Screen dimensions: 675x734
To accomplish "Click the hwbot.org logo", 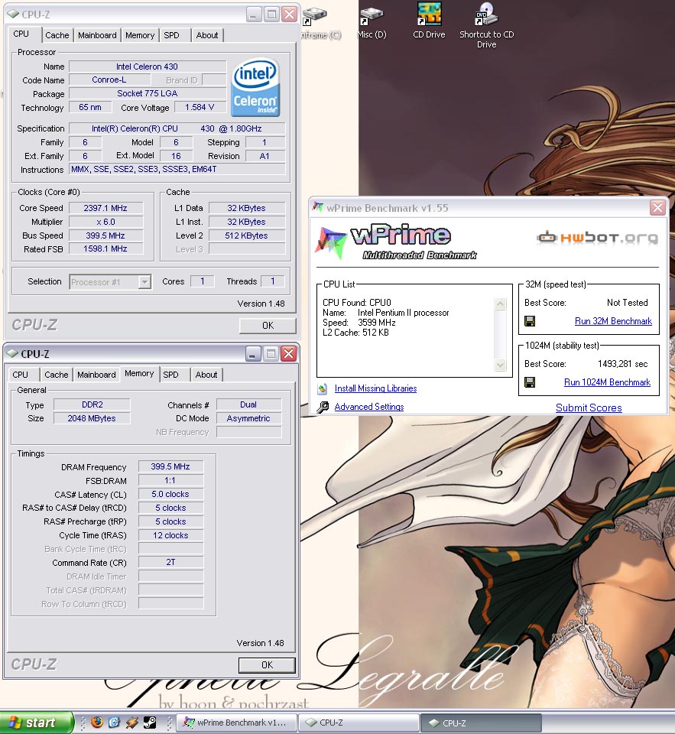I will tap(597, 237).
